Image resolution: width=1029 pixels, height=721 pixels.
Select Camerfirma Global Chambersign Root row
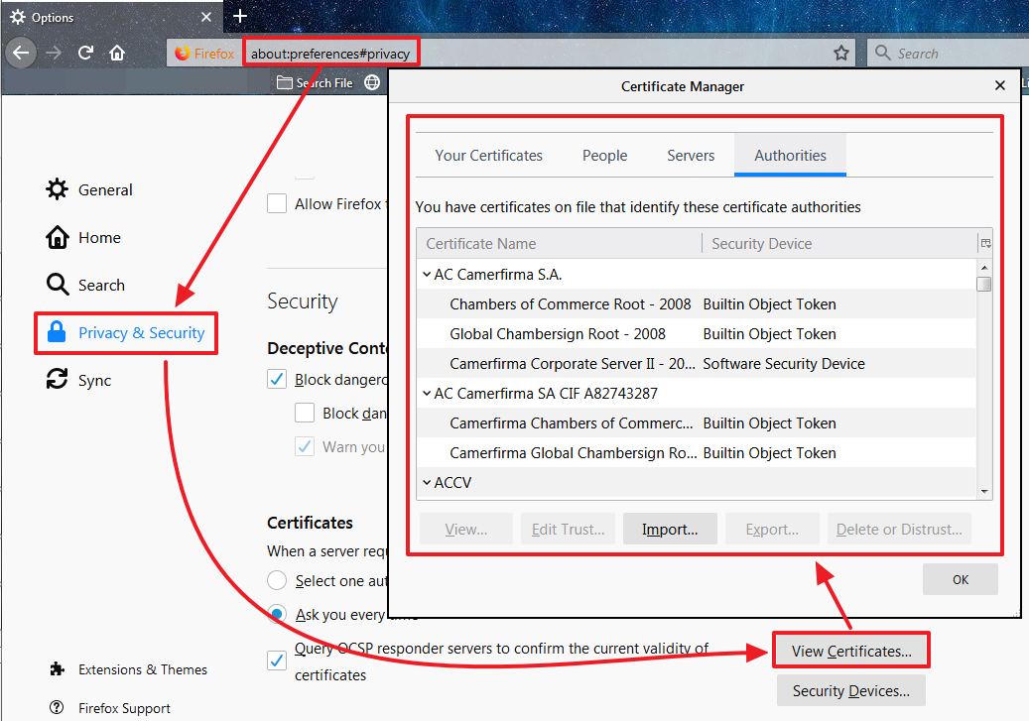click(x=697, y=452)
